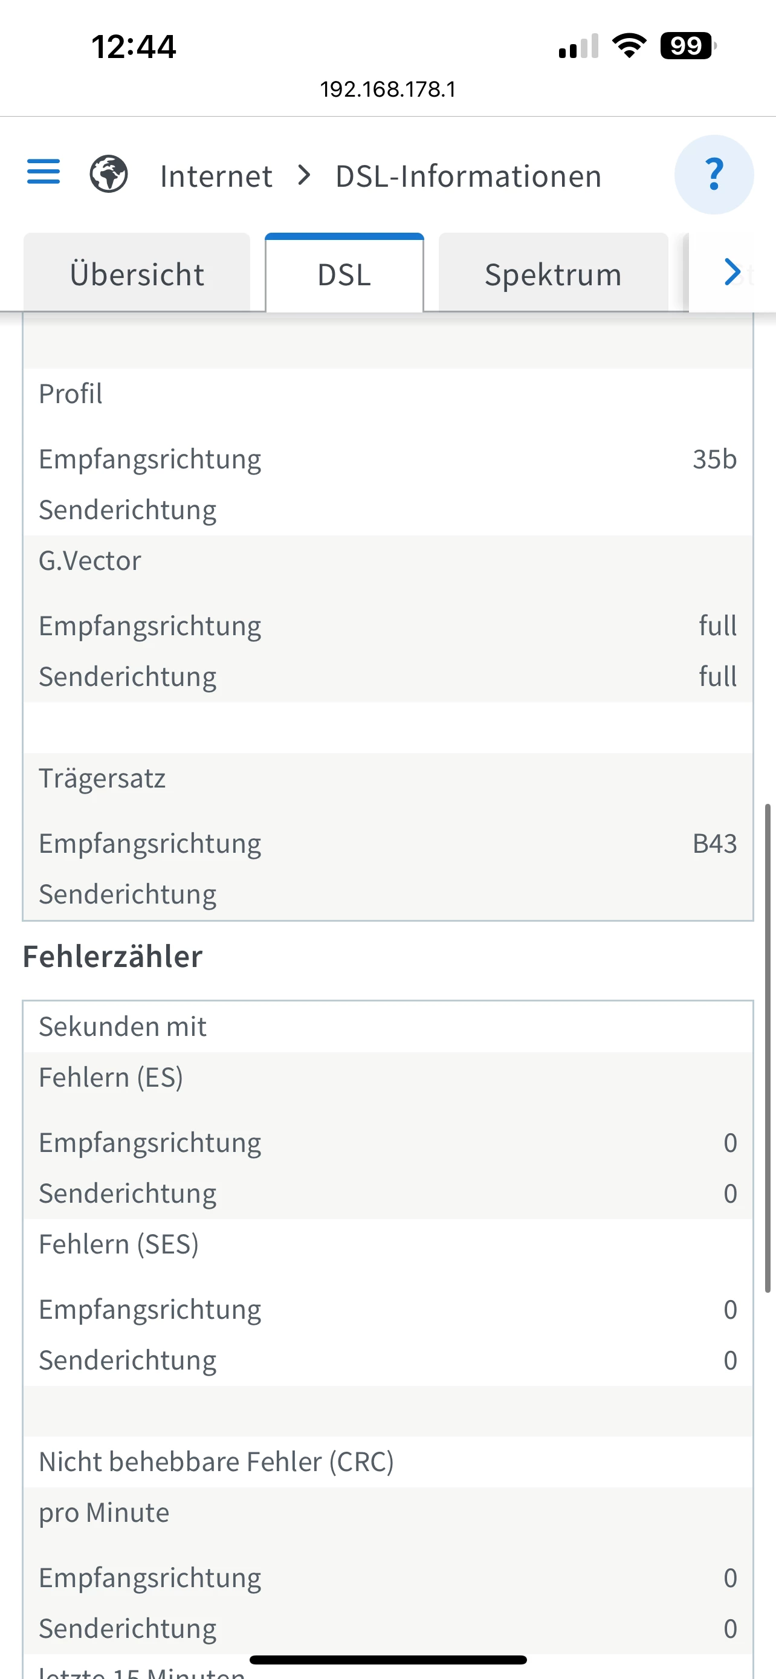Viewport: 776px width, 1679px height.
Task: Open the hamburger navigation menu
Action: [44, 172]
